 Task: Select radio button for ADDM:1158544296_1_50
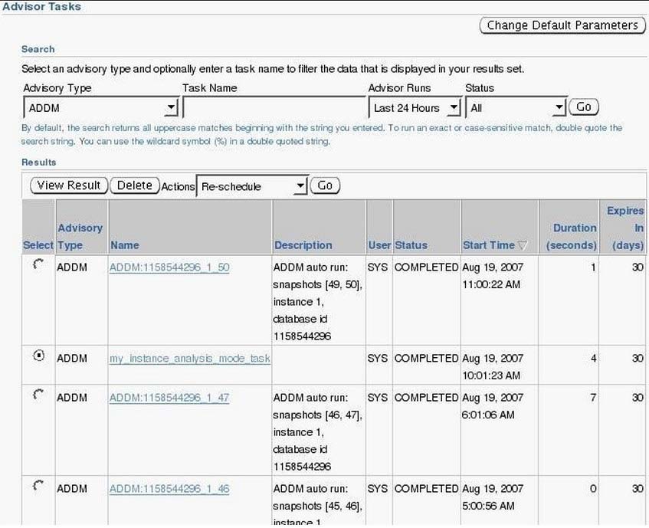click(x=39, y=264)
